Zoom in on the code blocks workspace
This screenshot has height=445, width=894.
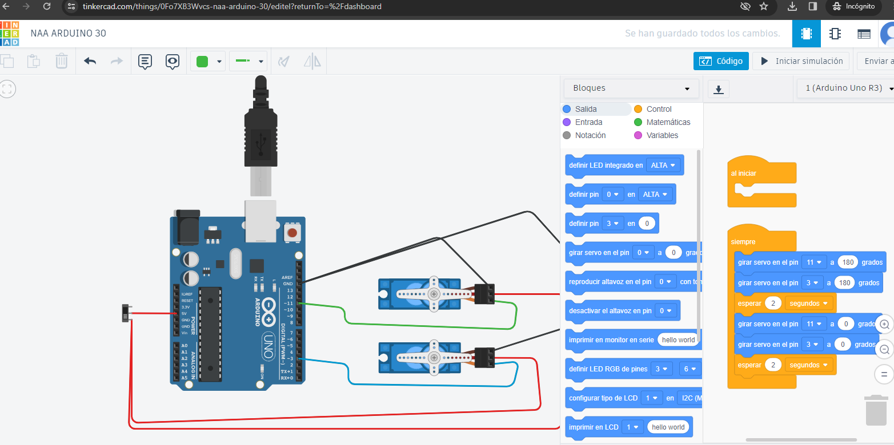(884, 324)
